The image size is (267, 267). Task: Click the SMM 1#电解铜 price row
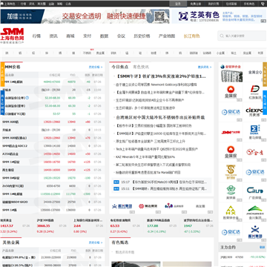coord(53,82)
